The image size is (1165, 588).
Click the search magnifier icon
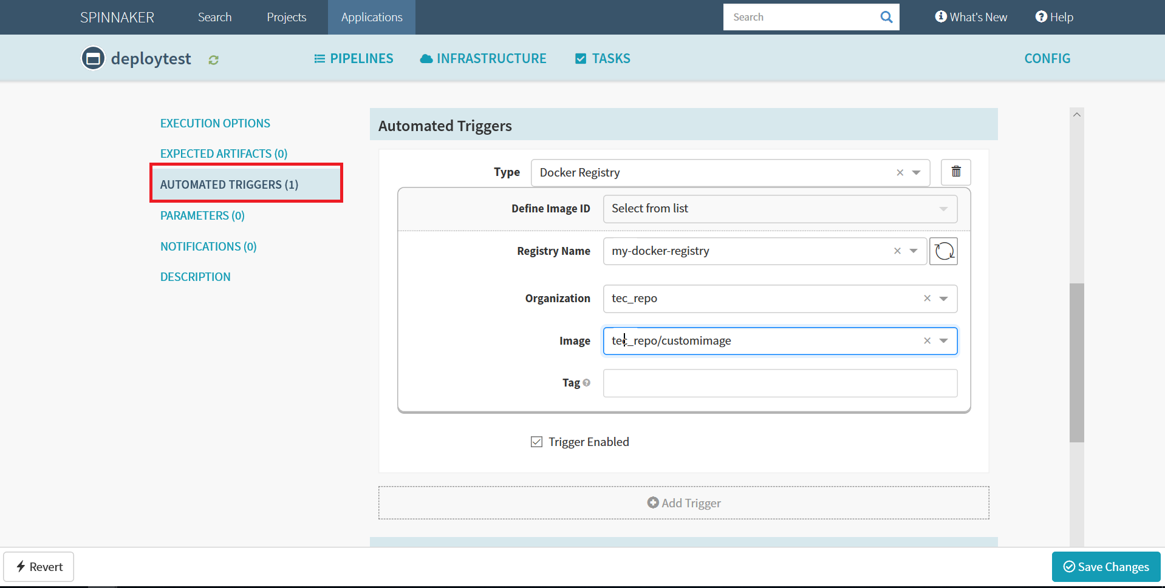click(886, 17)
